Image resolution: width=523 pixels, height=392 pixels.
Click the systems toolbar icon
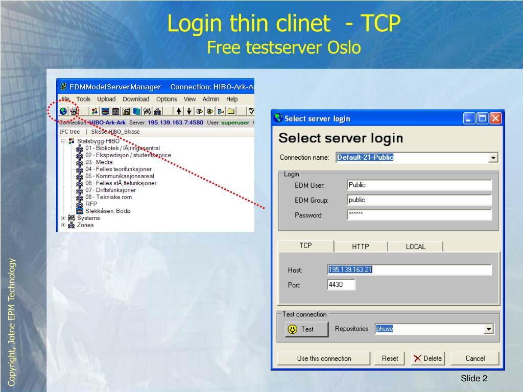147,111
